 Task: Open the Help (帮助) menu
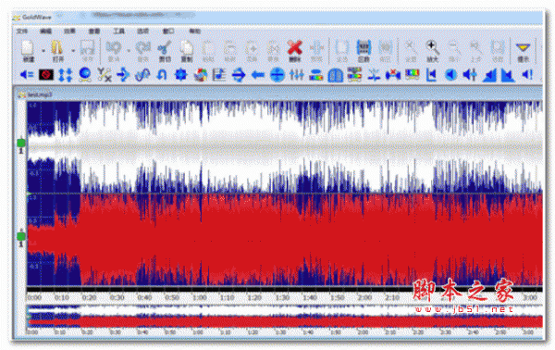point(194,31)
